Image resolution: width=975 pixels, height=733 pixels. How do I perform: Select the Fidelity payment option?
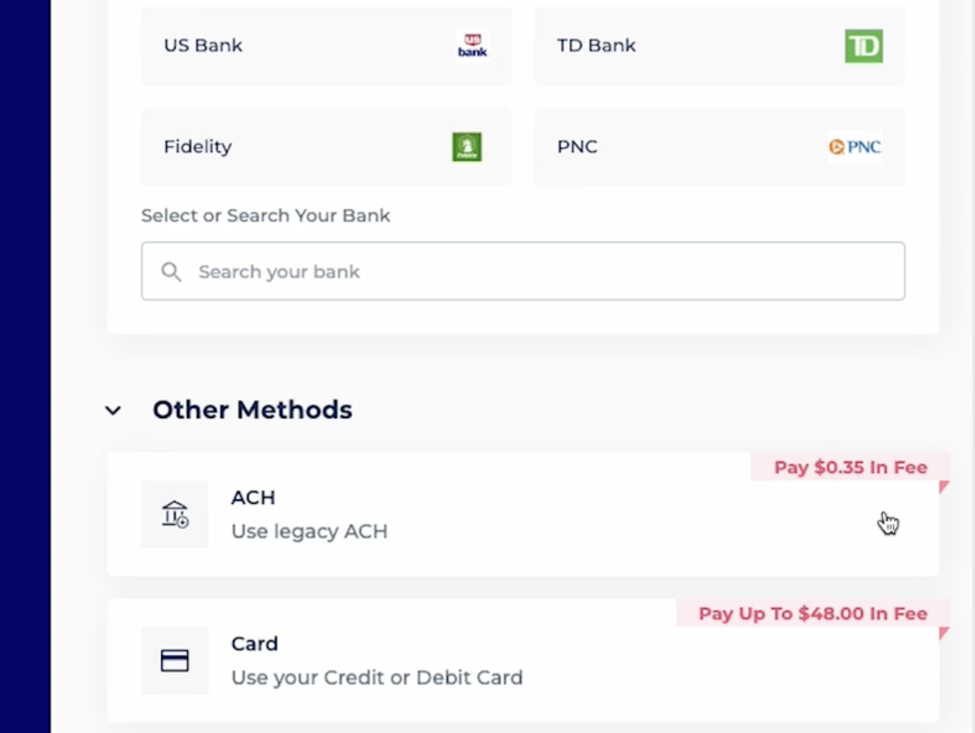[326, 147]
